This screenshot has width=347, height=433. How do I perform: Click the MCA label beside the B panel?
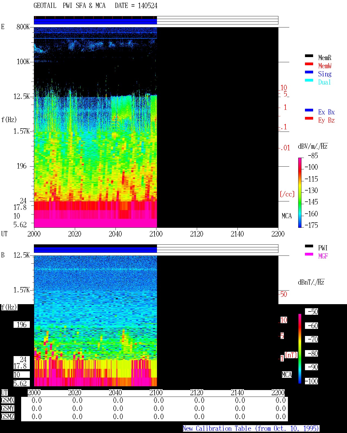[287, 375]
